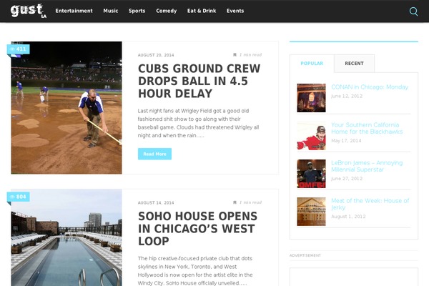
Task: Open LeBron James Annoying Millennial Superstar link
Action: pyautogui.click(x=367, y=166)
